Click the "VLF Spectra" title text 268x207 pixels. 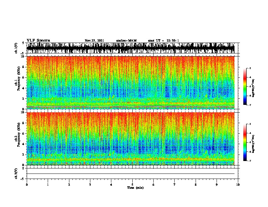(38, 41)
